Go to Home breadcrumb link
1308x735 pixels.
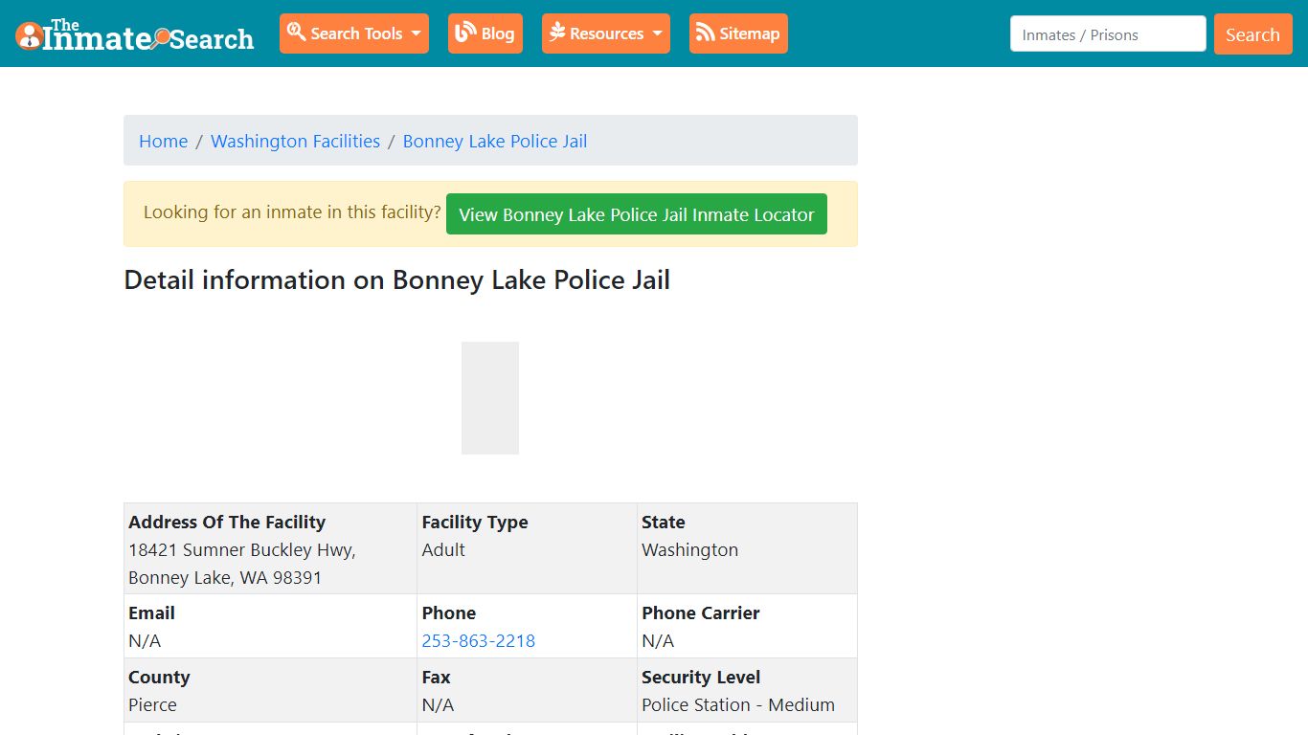tap(164, 141)
